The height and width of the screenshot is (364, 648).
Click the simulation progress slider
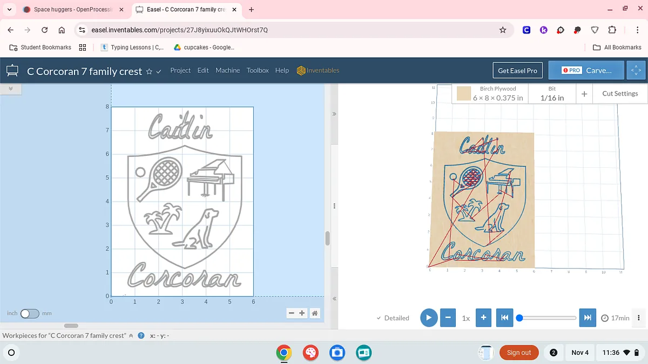(548, 318)
